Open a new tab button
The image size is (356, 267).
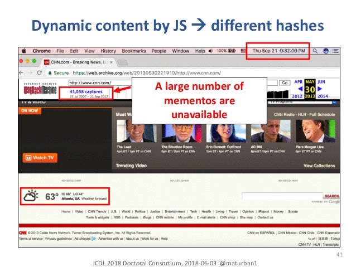(x=123, y=62)
